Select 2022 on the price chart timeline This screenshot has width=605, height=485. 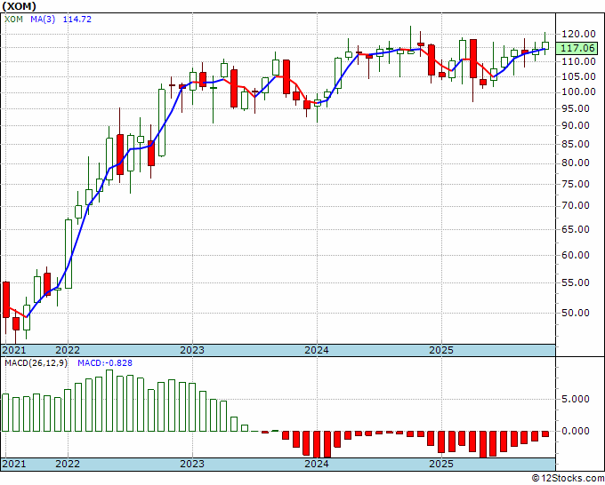(x=68, y=350)
